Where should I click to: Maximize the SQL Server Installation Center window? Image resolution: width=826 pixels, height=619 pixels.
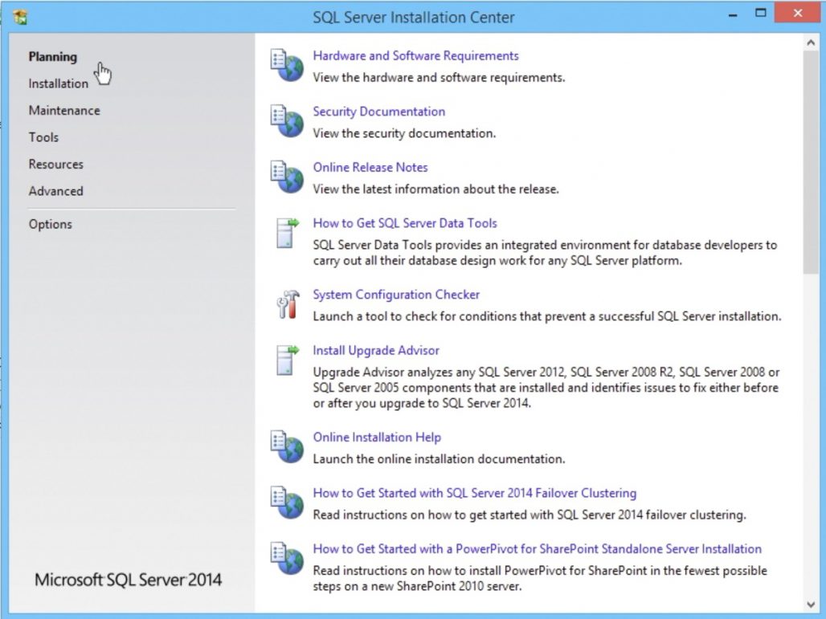(761, 14)
